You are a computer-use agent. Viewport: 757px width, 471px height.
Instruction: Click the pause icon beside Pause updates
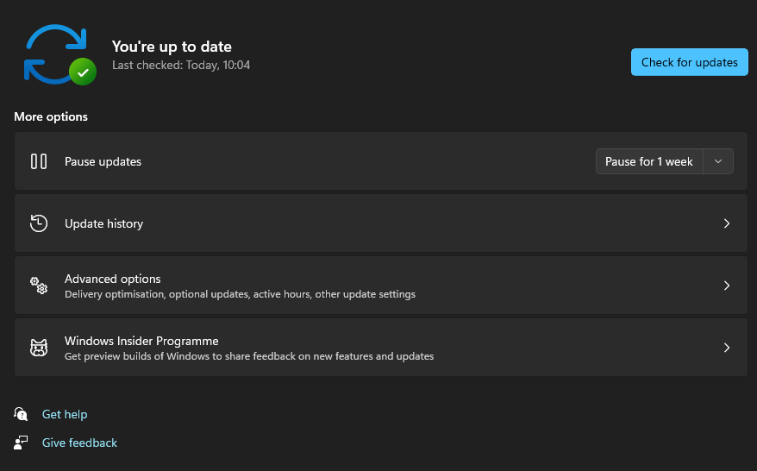[39, 161]
